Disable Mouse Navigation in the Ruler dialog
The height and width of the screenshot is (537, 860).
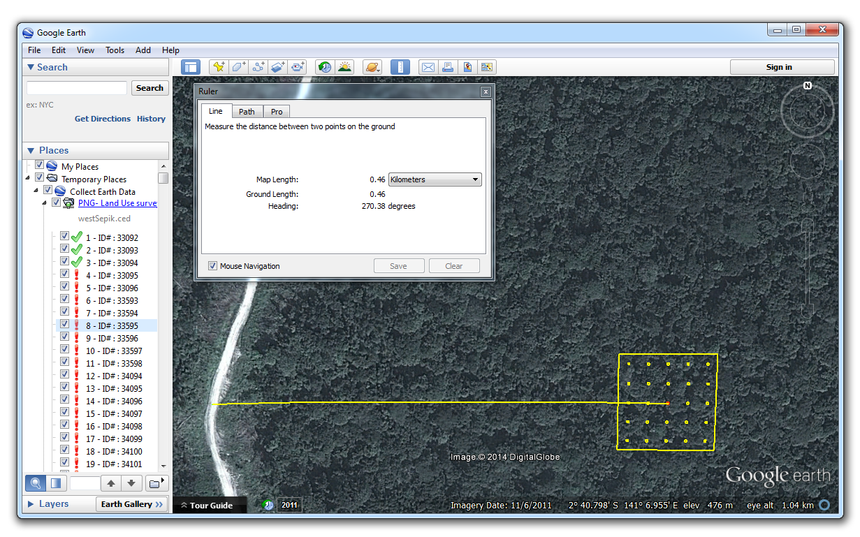(x=212, y=265)
